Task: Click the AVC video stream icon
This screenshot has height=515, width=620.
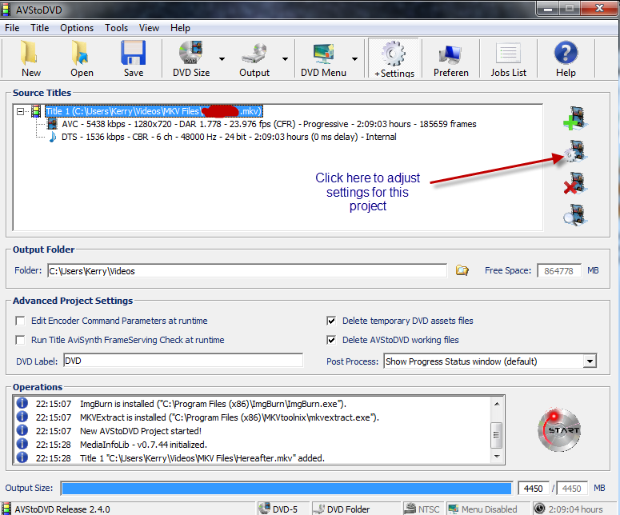Action: click(52, 124)
